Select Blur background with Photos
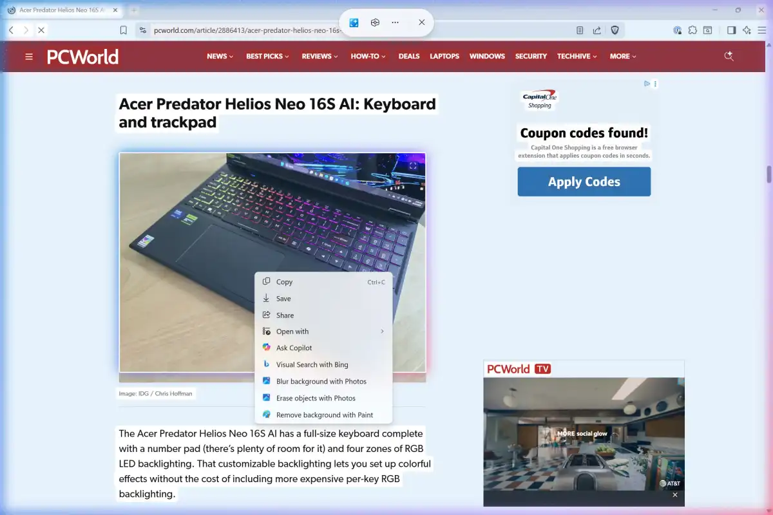 [323, 381]
